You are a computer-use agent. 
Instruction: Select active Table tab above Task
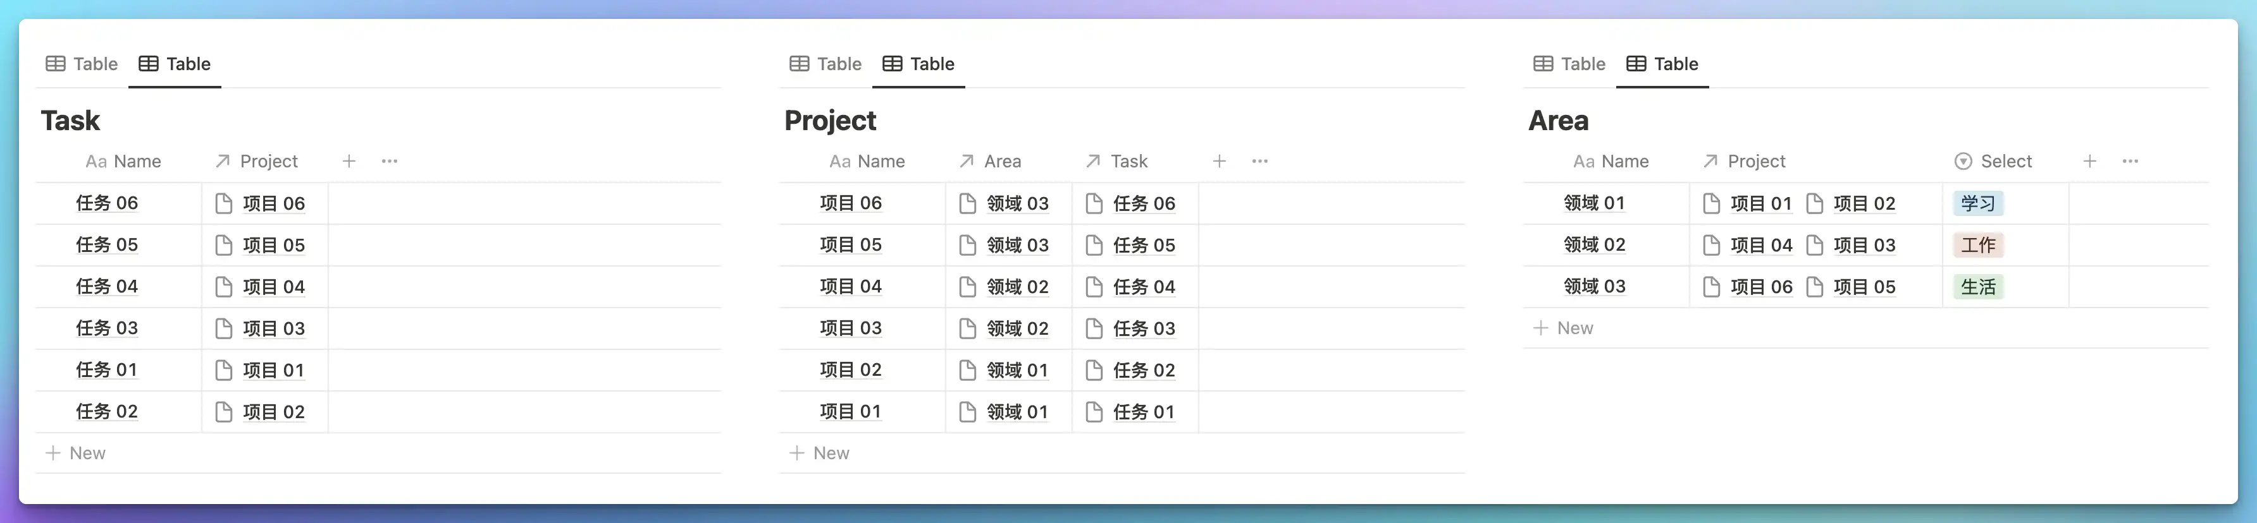click(175, 64)
